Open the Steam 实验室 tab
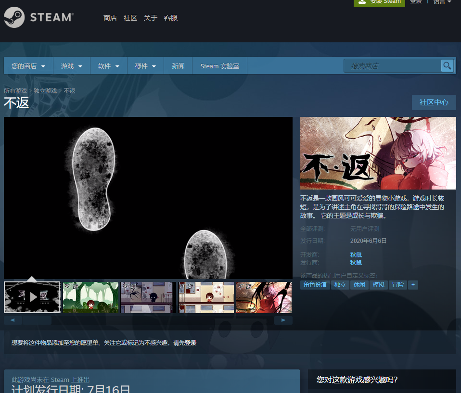Screen dimensions: 461x393 219,66
